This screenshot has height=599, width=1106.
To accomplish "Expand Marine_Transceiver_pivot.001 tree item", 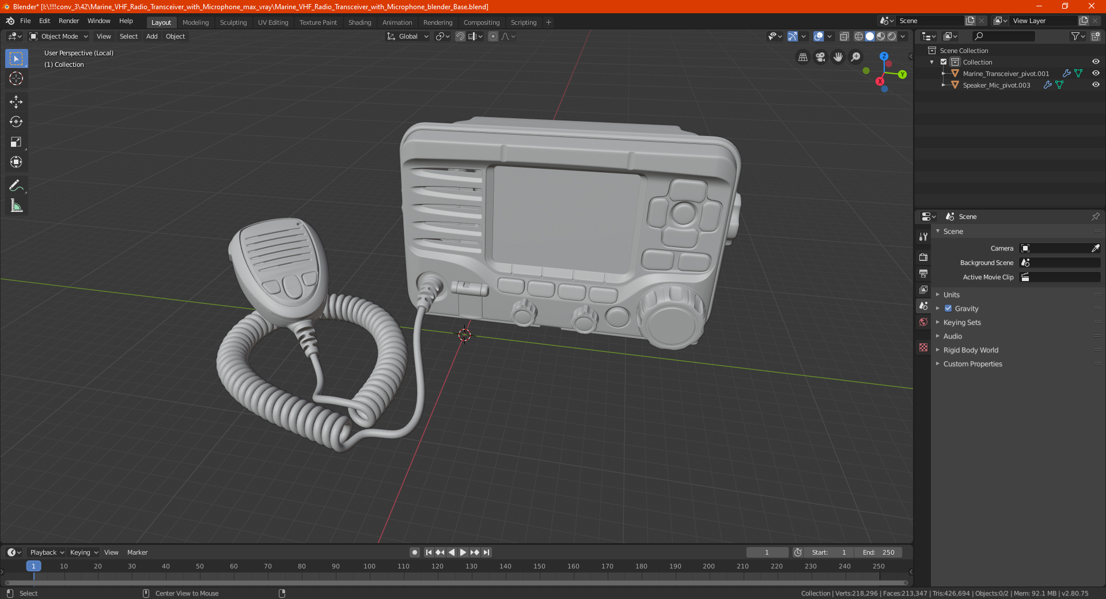I will click(x=944, y=74).
